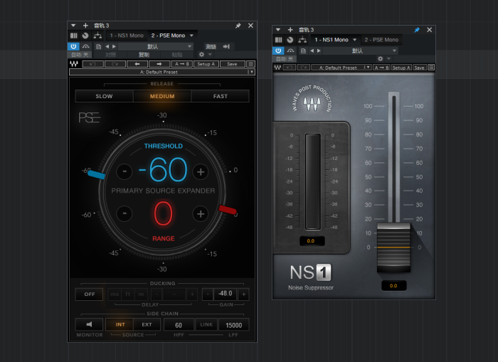Select EXT side chain source
Viewport: 498px width, 362px height.
(147, 324)
